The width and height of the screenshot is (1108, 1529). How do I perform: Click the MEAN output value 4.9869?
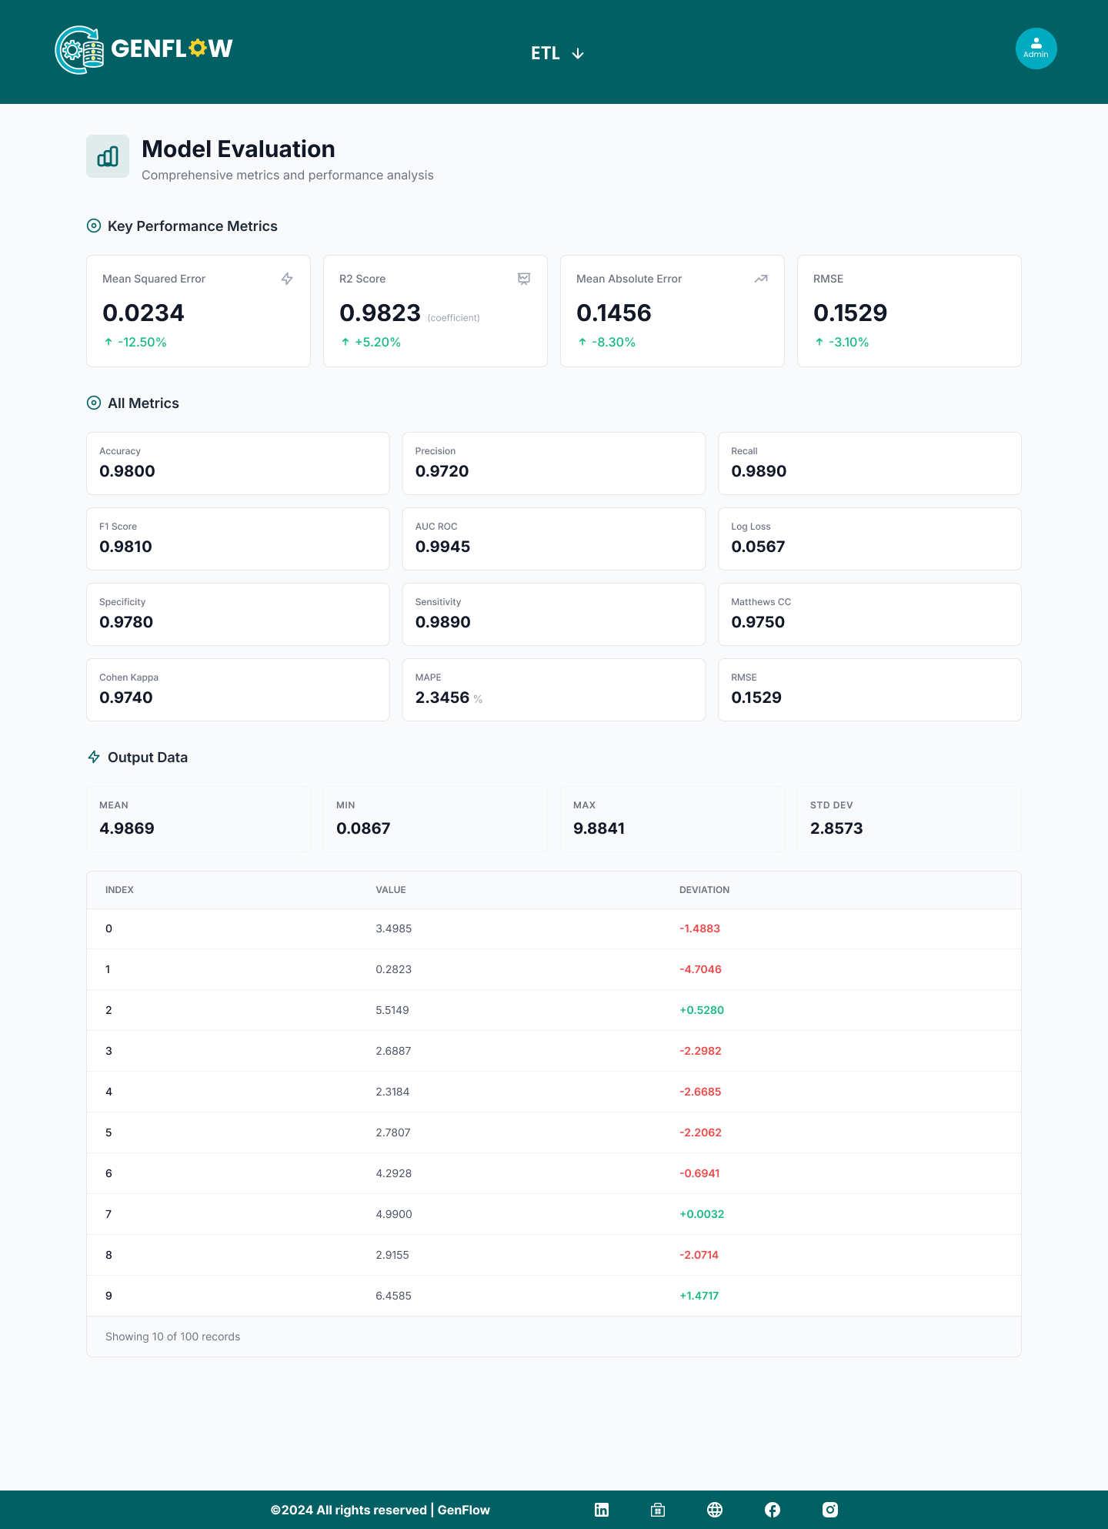(127, 828)
